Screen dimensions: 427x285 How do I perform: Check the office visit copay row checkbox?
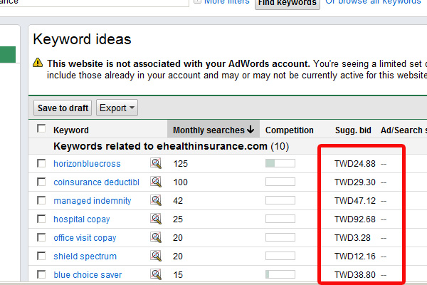tap(41, 237)
